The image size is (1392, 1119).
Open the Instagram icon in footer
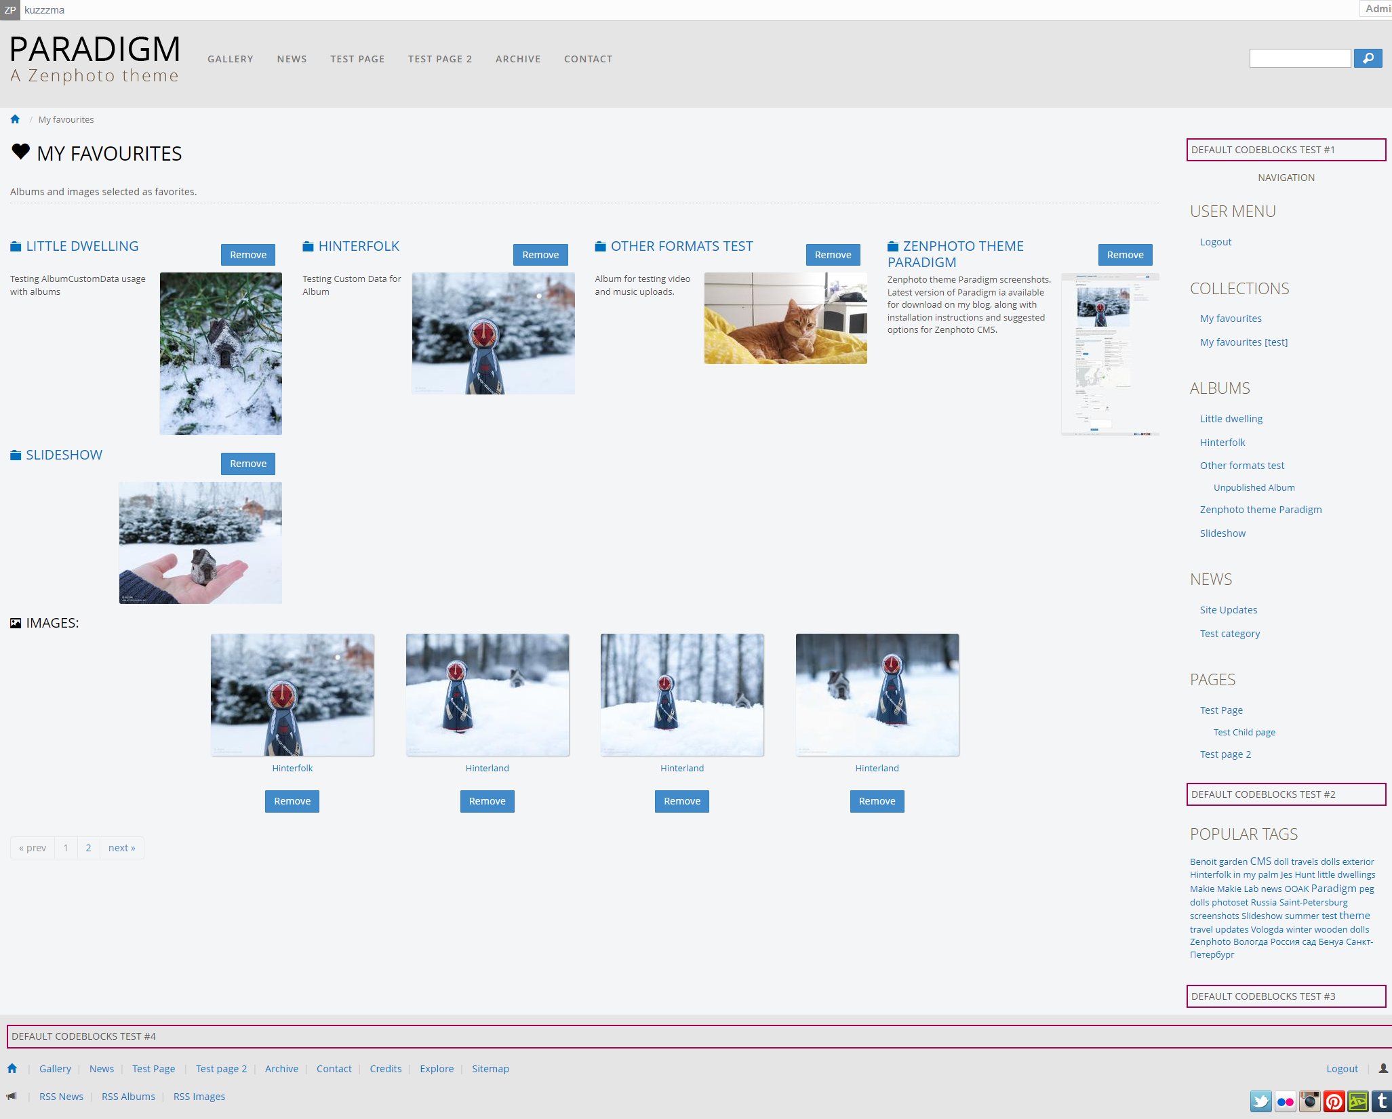tap(1309, 1101)
